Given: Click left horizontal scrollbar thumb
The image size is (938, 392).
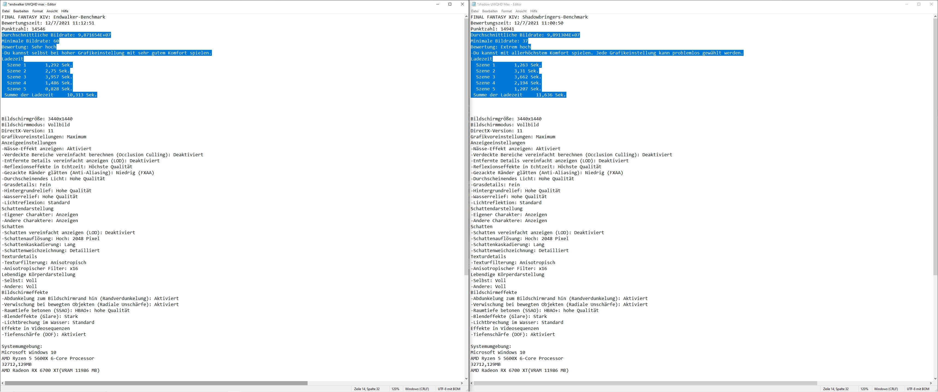Looking at the screenshot, I should [x=156, y=383].
